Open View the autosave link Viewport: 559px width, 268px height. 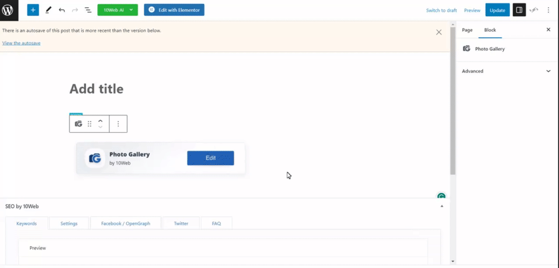[x=21, y=43]
